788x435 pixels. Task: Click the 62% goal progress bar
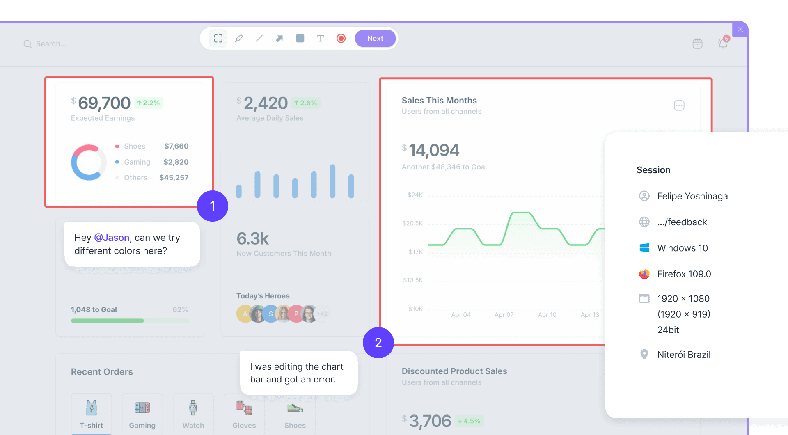pos(129,321)
